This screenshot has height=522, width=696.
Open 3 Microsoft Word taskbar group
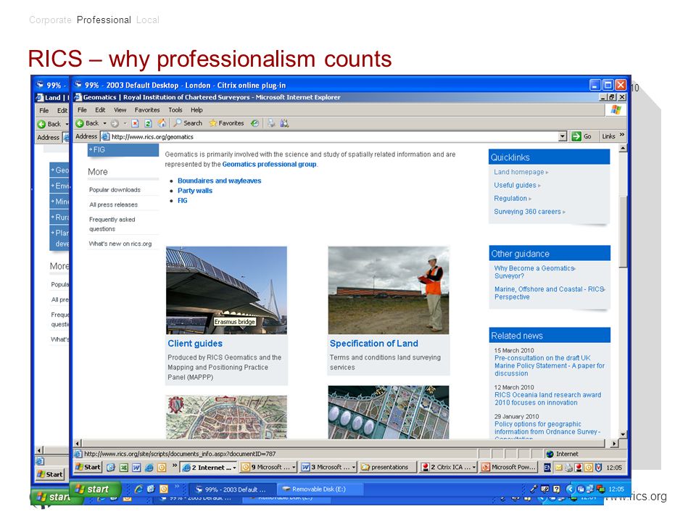pyautogui.click(x=328, y=467)
